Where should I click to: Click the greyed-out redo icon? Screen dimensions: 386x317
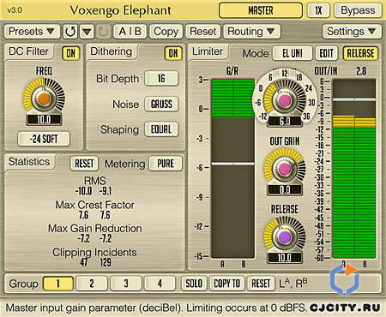coord(103,32)
